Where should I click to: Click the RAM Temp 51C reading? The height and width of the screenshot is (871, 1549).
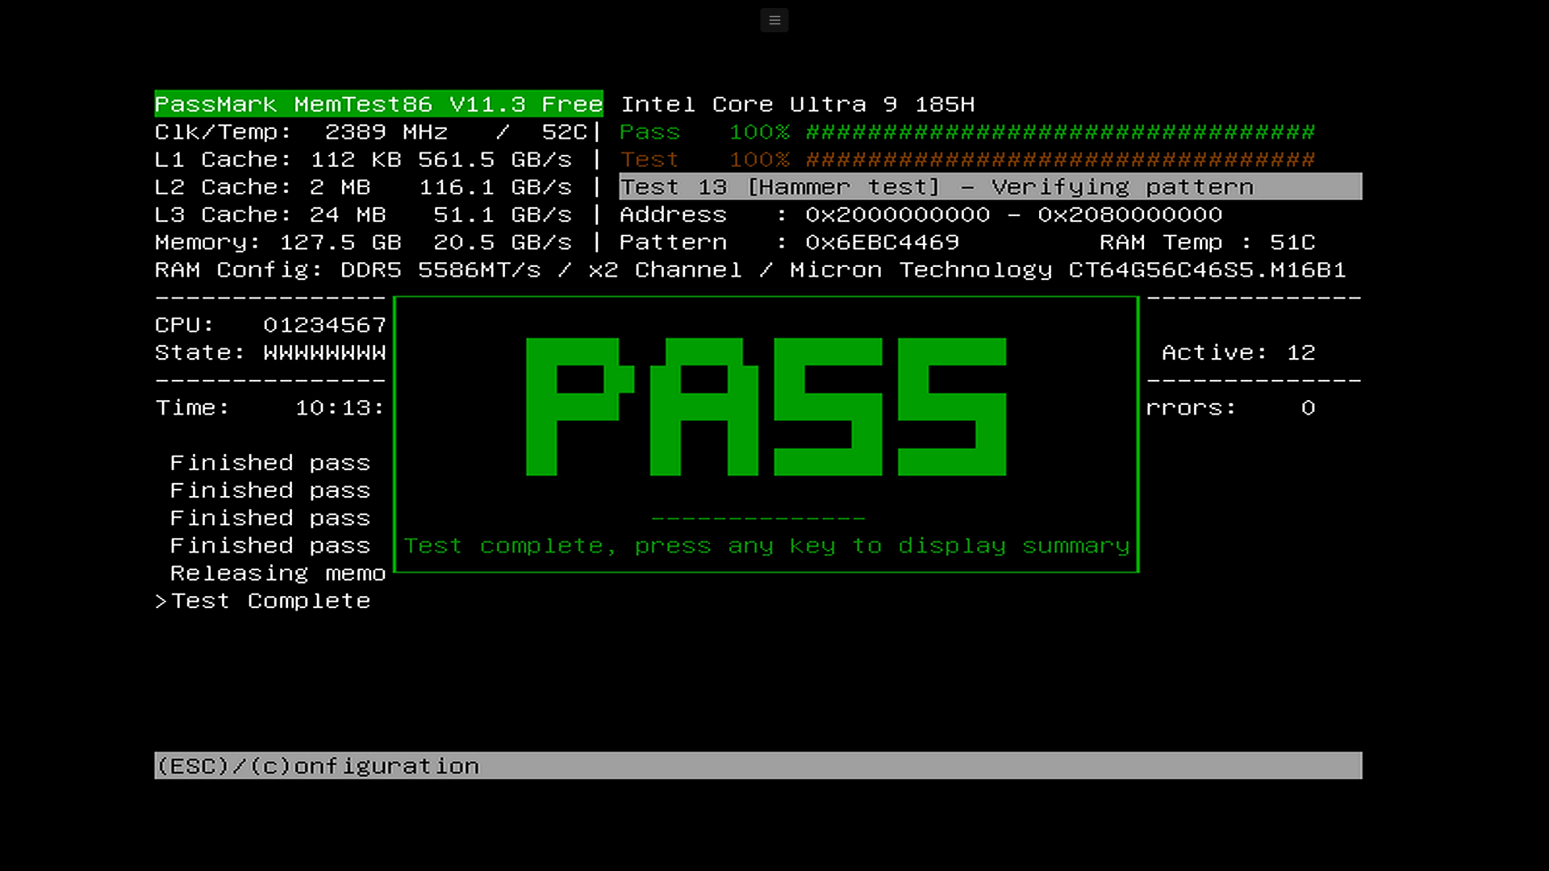click(x=1206, y=243)
